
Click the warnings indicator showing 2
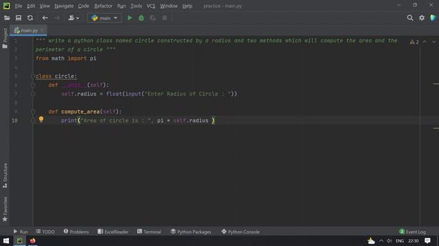click(414, 42)
